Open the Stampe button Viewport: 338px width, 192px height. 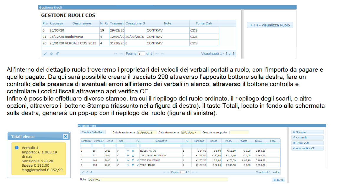coord(308,132)
